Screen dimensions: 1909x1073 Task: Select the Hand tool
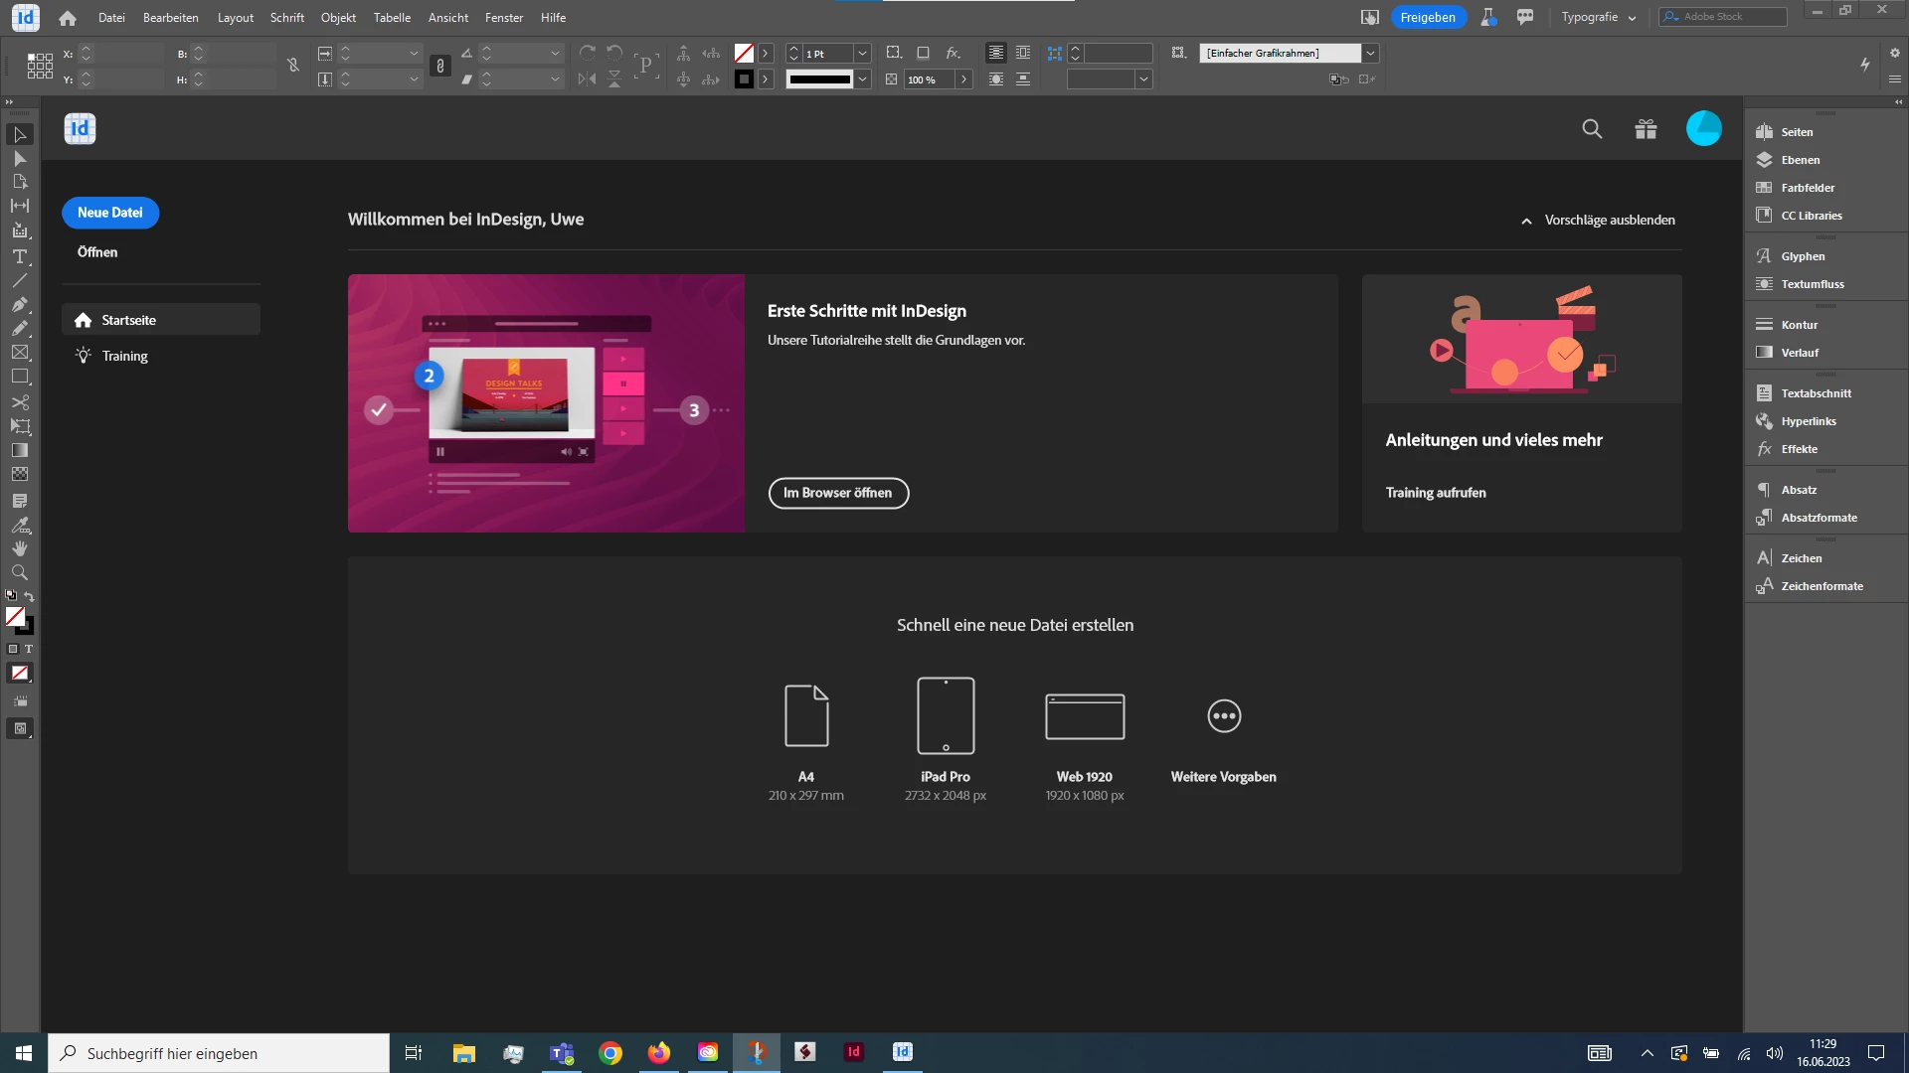pos(20,548)
